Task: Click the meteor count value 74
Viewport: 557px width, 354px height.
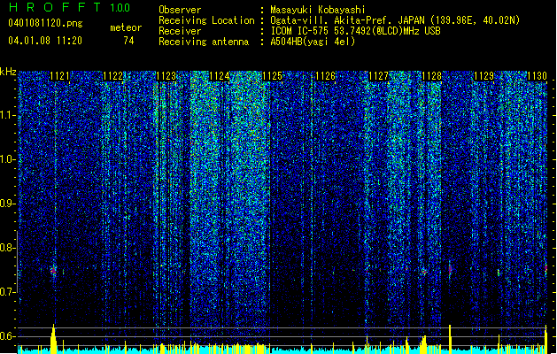Action: click(x=128, y=41)
